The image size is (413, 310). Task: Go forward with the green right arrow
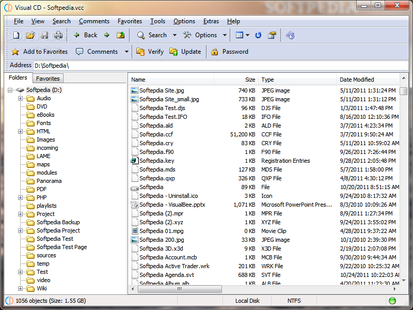(107, 35)
